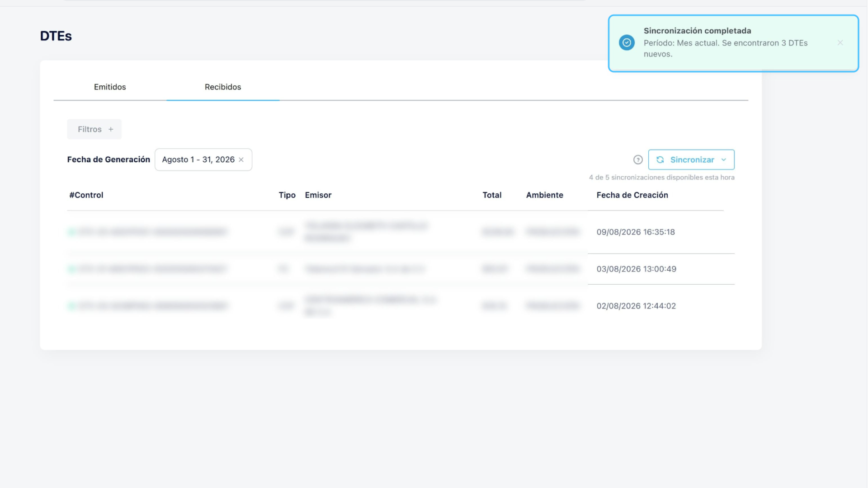Select row dated 09/08/2026 16:35:18

click(401, 232)
